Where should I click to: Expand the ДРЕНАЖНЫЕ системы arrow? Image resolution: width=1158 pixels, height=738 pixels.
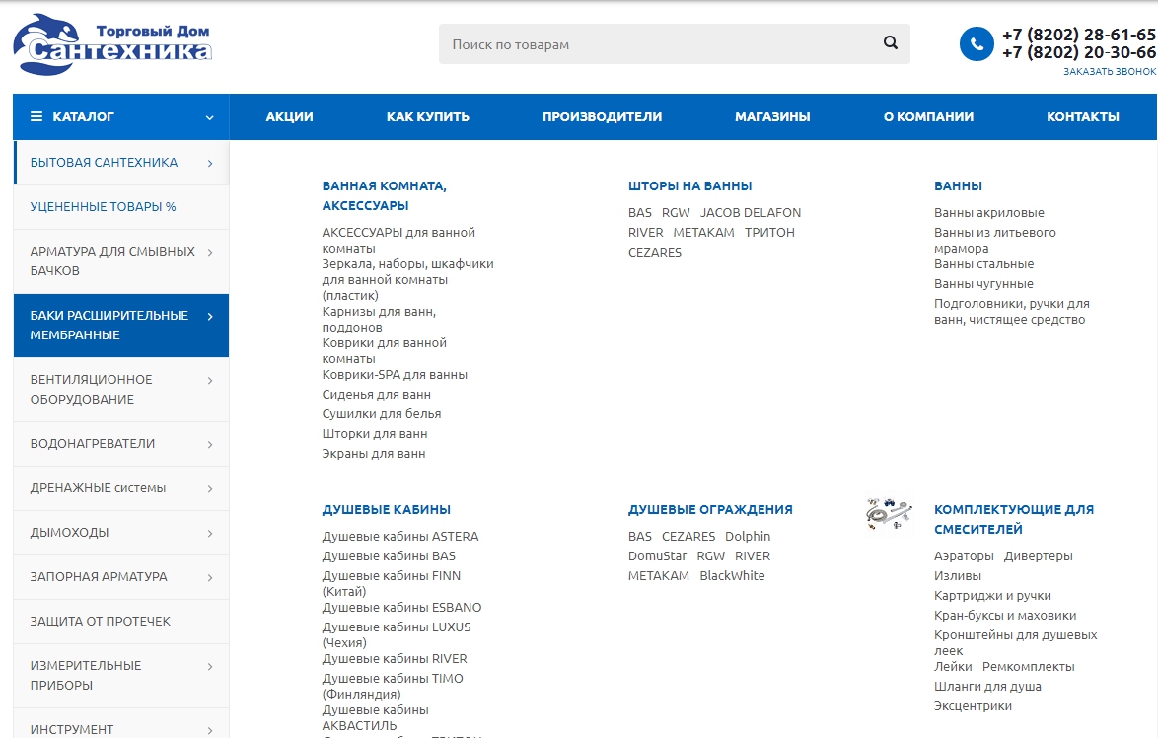pos(210,489)
